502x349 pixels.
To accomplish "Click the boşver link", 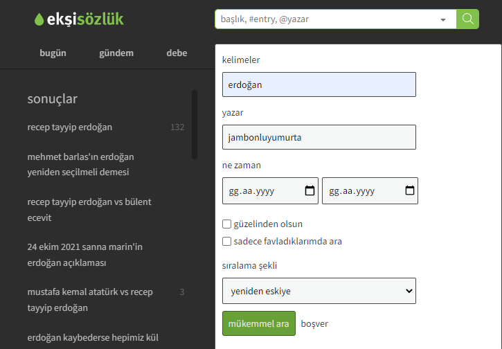I will coord(314,323).
